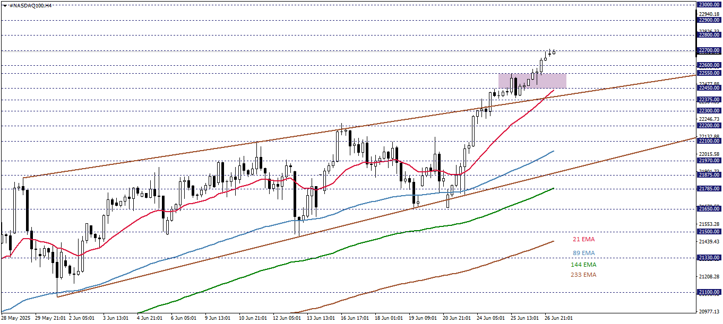723x324 pixels.
Task: Select the 22600.00 price level label
Action: pyautogui.click(x=709, y=65)
